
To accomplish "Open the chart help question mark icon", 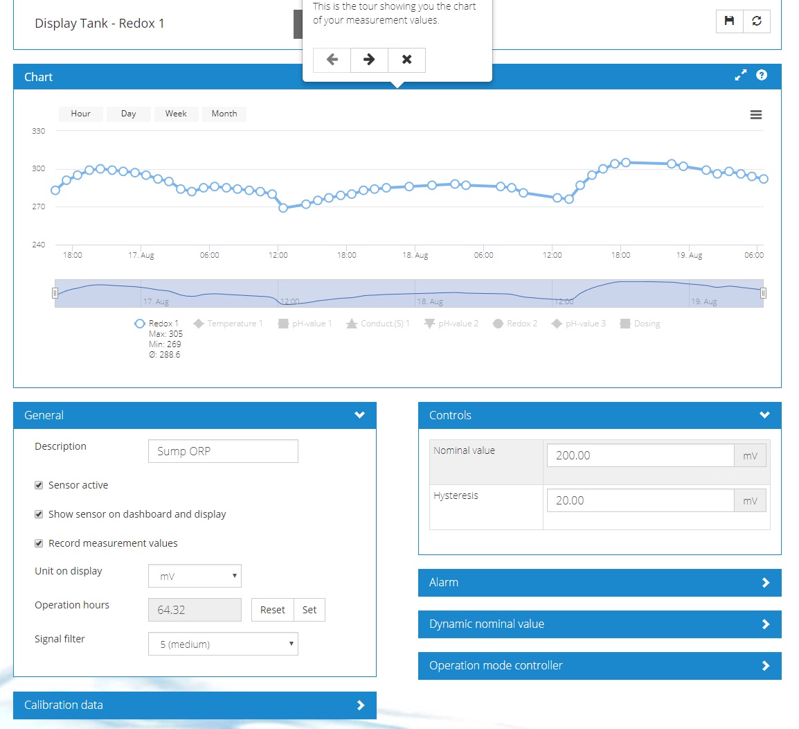I will [762, 75].
